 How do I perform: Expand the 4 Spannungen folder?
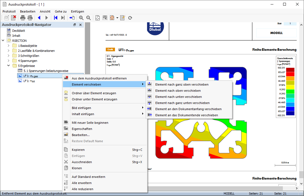pyautogui.click(x=9, y=61)
